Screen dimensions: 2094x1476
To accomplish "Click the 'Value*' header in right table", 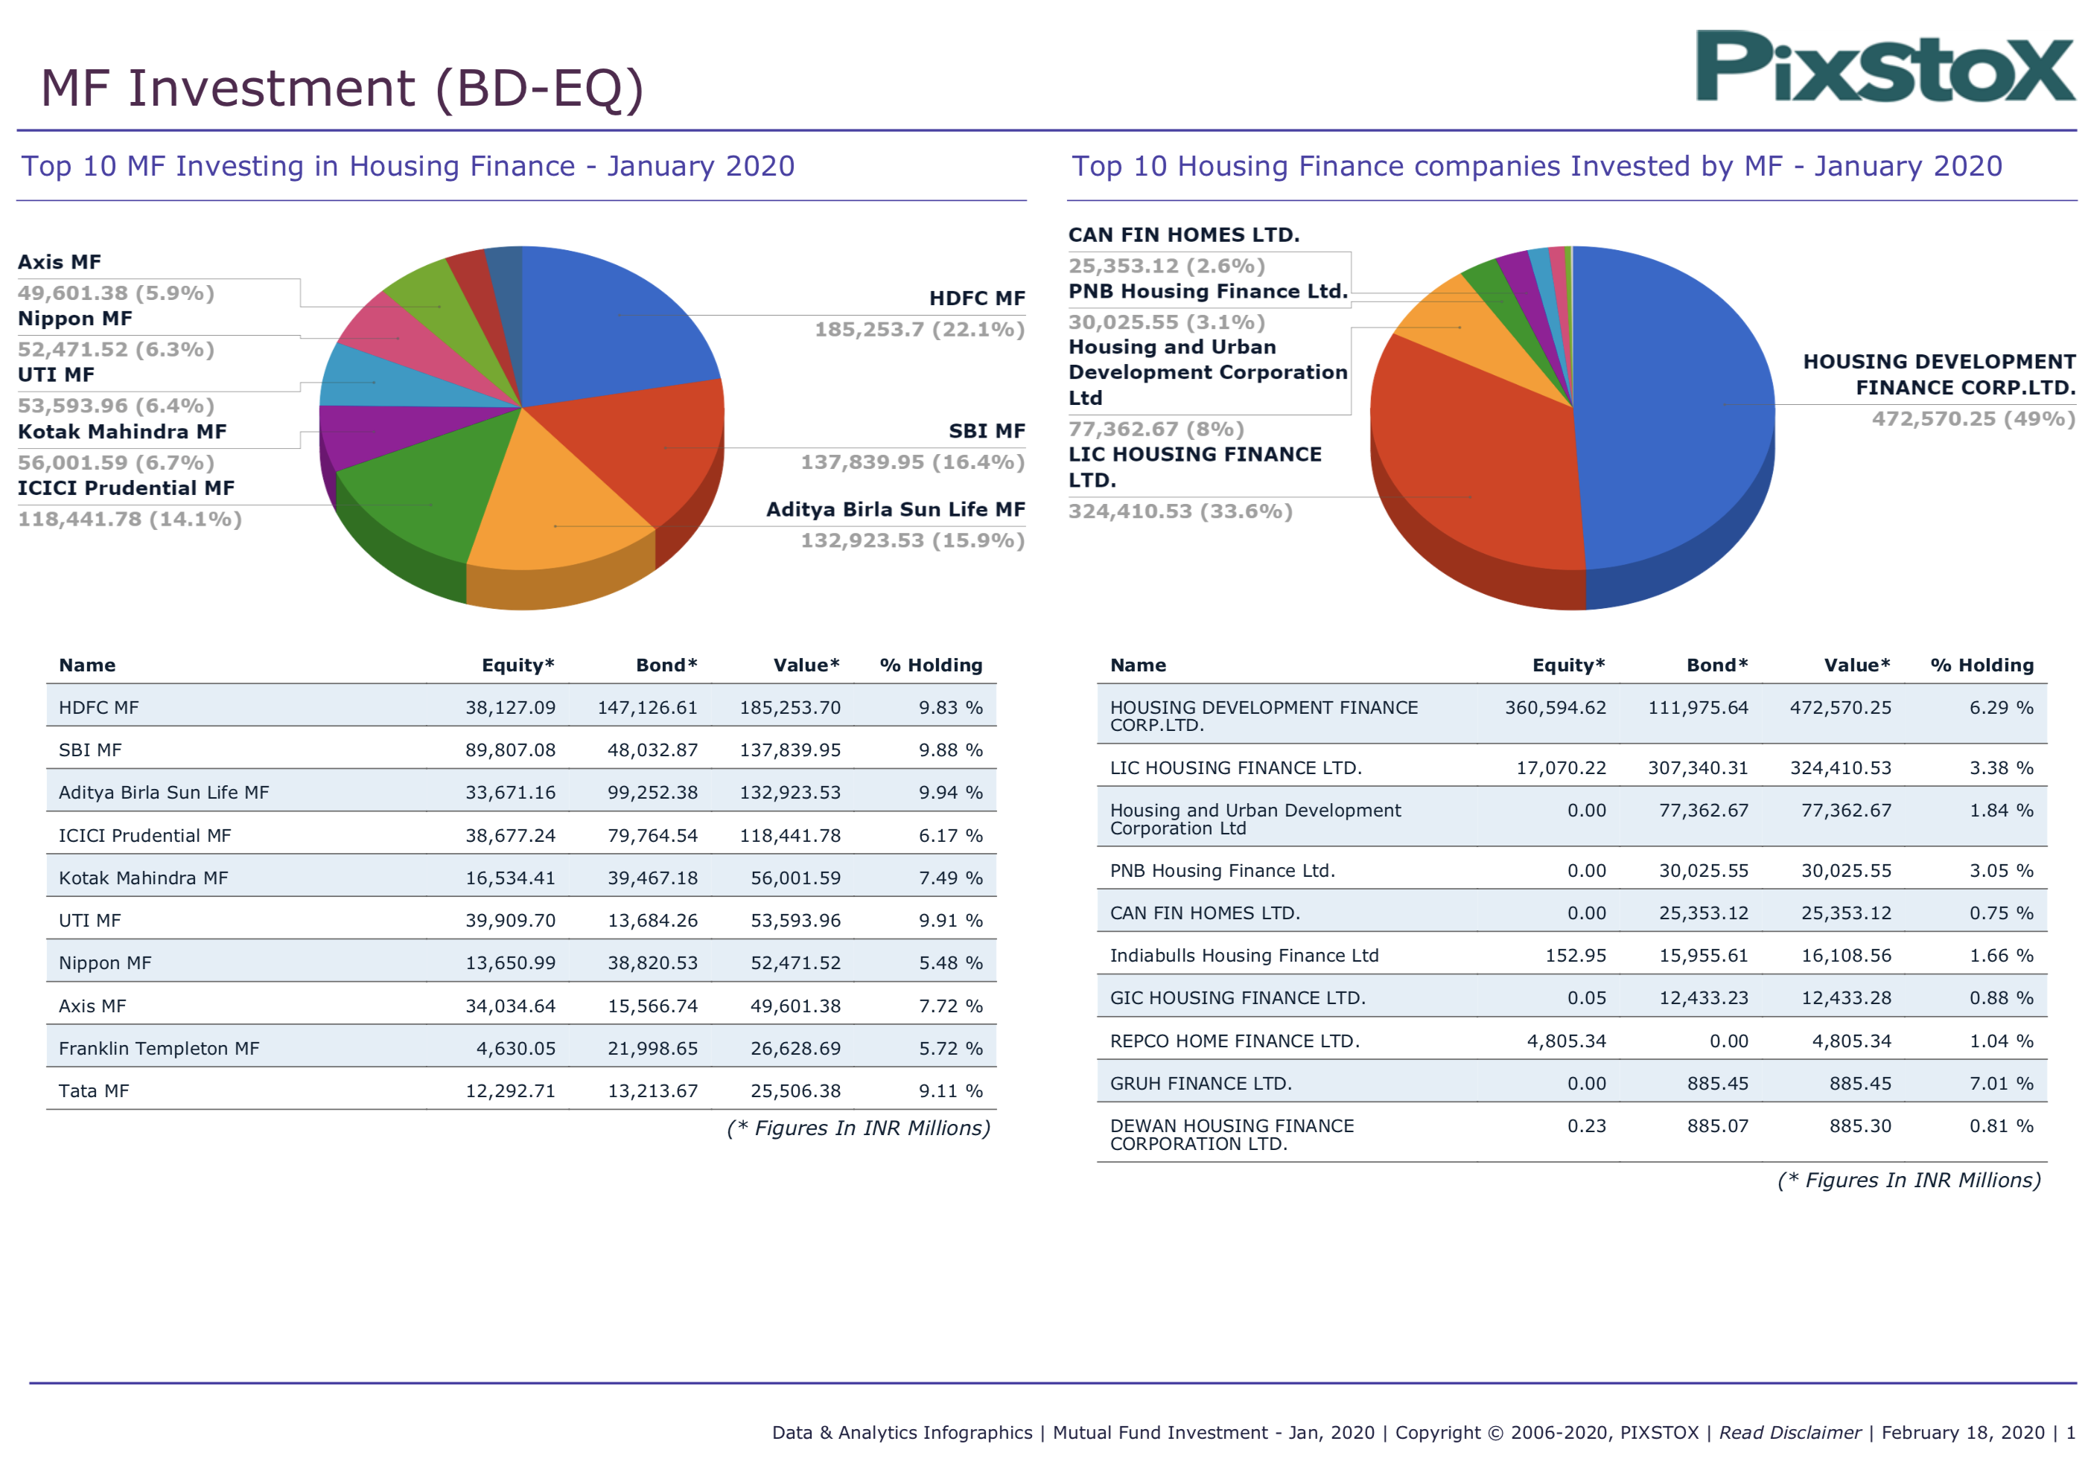I will click(x=1857, y=665).
